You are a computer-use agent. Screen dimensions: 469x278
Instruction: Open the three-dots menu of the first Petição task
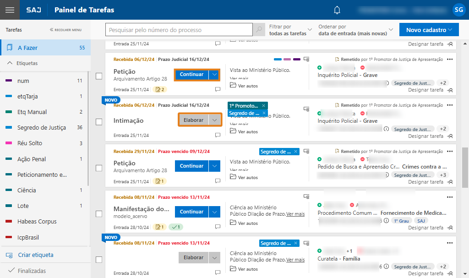click(449, 59)
